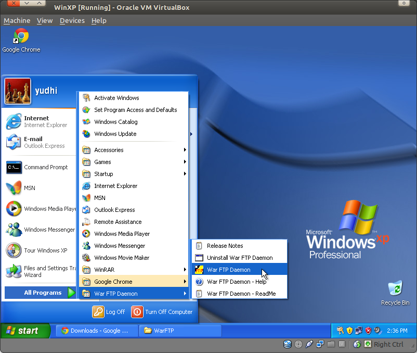Open Windows Catalog
The height and width of the screenshot is (353, 417).
pyautogui.click(x=134, y=122)
